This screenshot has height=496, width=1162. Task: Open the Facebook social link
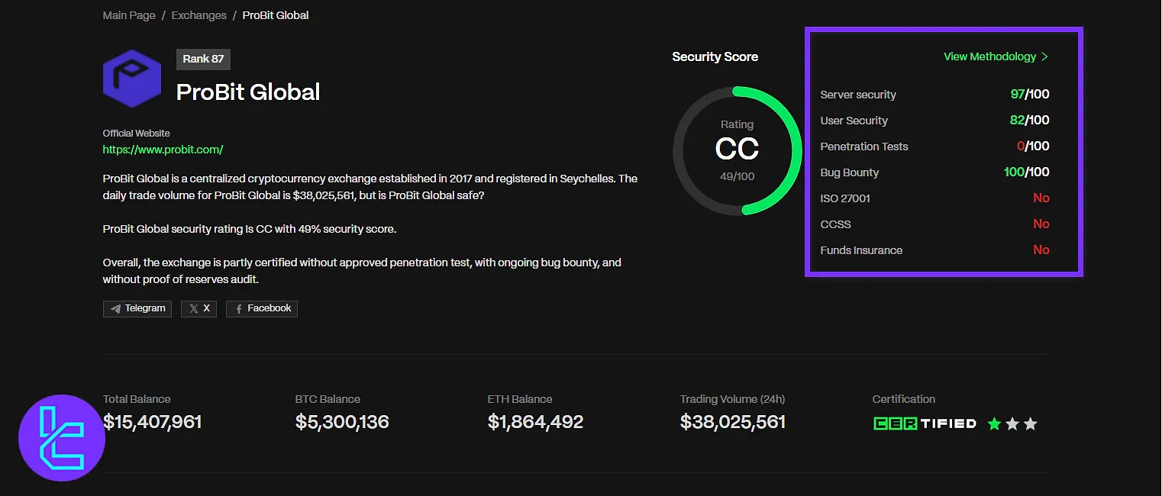pos(262,308)
